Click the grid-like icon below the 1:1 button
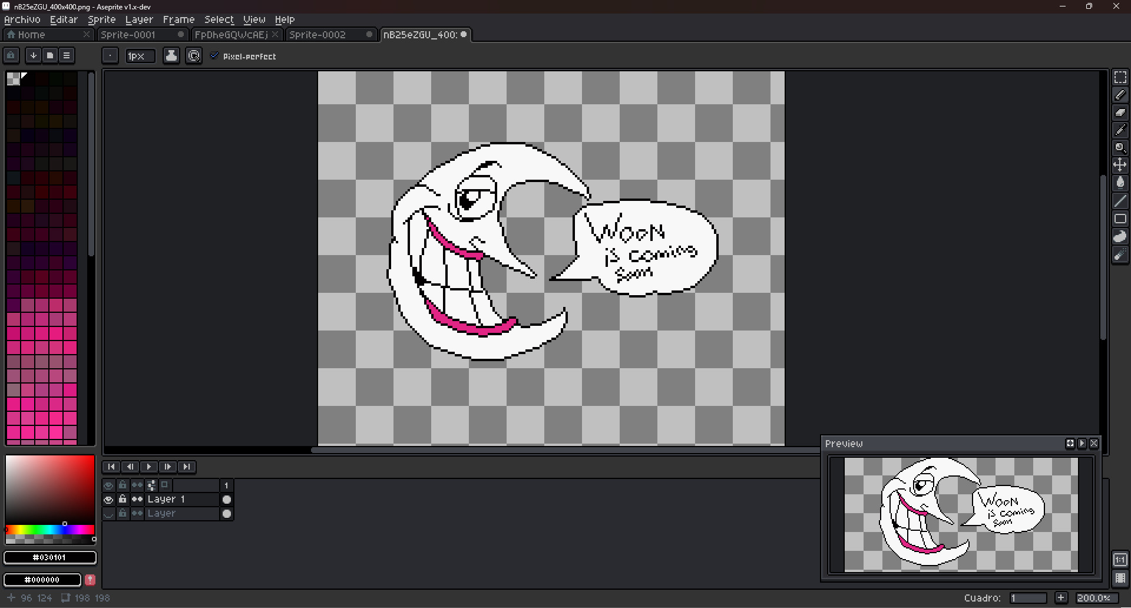 click(x=1120, y=578)
